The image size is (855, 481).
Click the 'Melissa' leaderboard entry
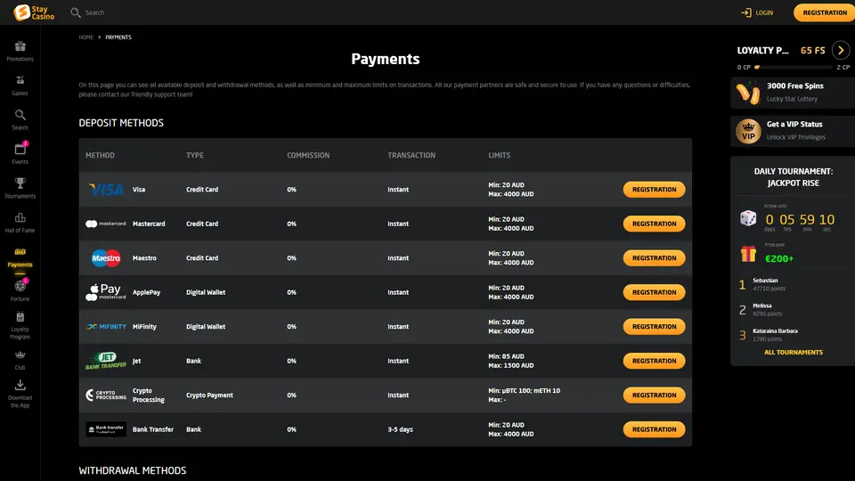click(x=793, y=310)
